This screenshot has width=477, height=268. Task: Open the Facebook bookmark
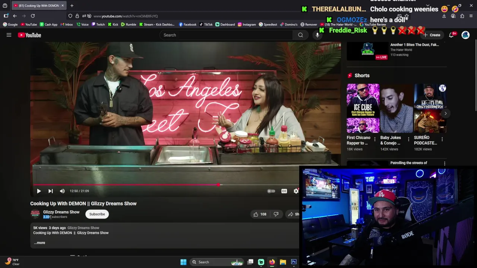coord(187,25)
